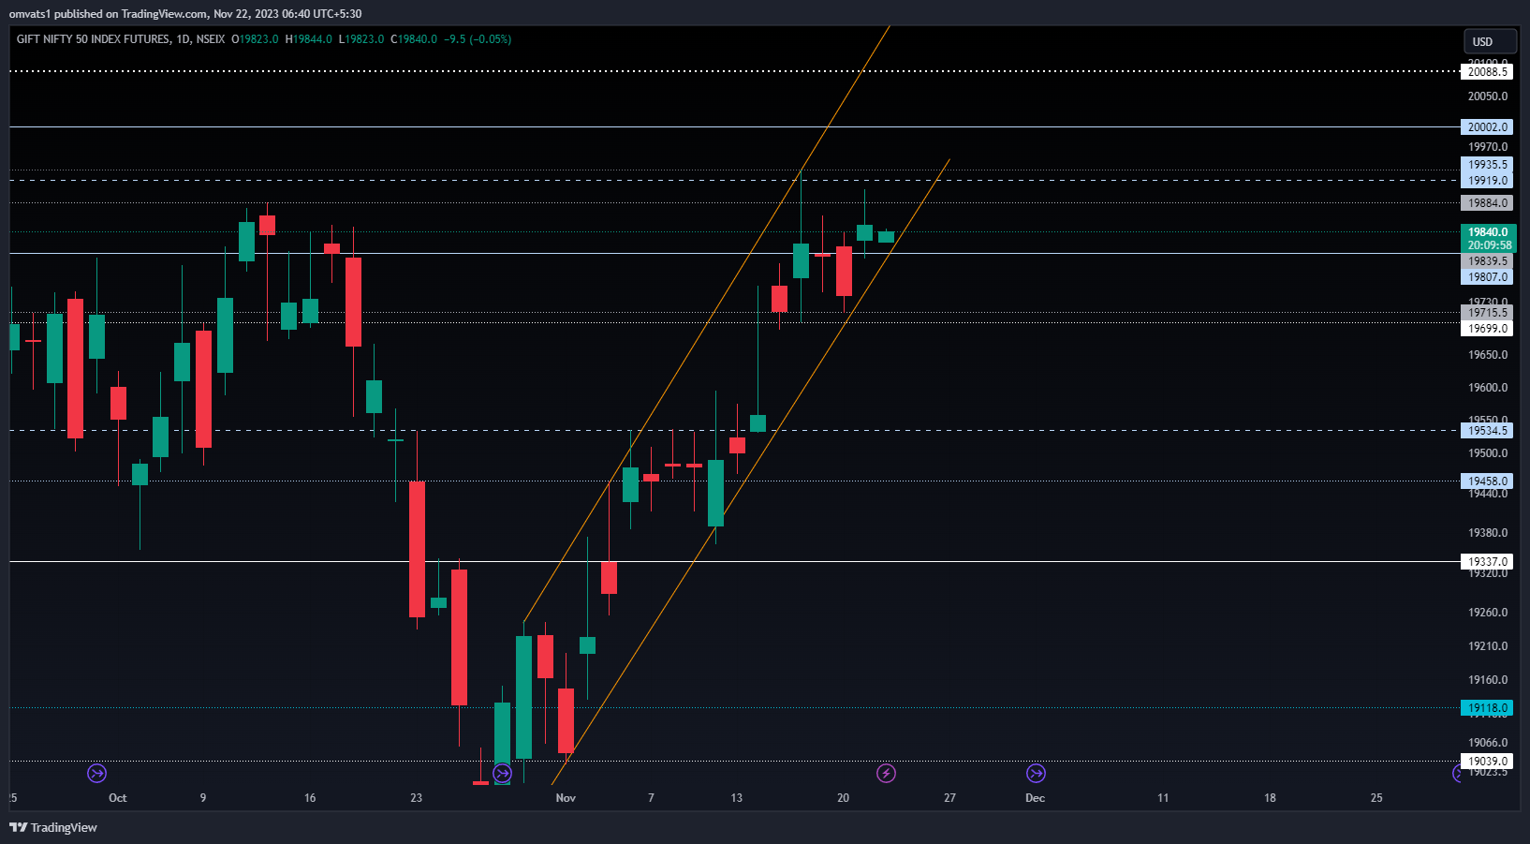Click the lightning-bolt event marker on the time axis
1530x844 pixels.
(886, 773)
